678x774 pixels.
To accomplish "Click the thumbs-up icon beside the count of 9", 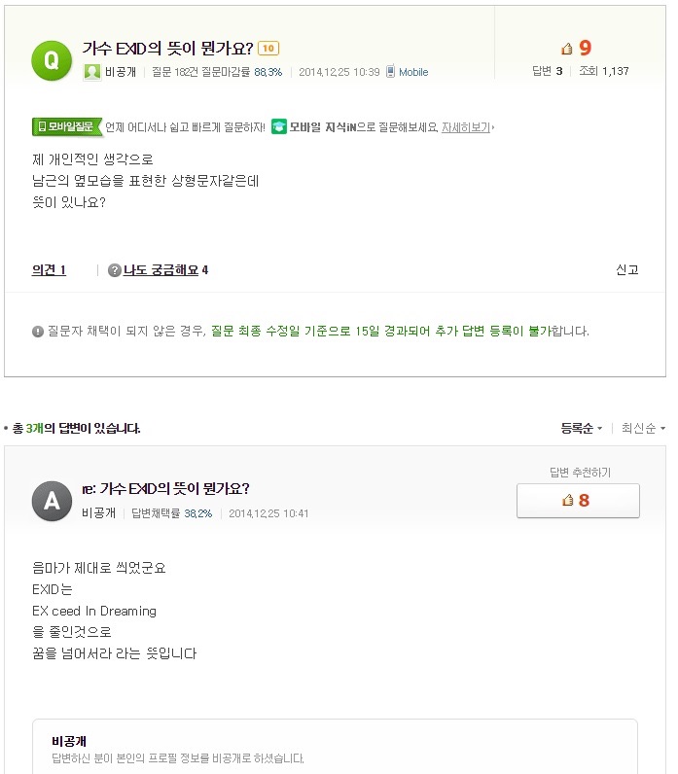I will 567,49.
